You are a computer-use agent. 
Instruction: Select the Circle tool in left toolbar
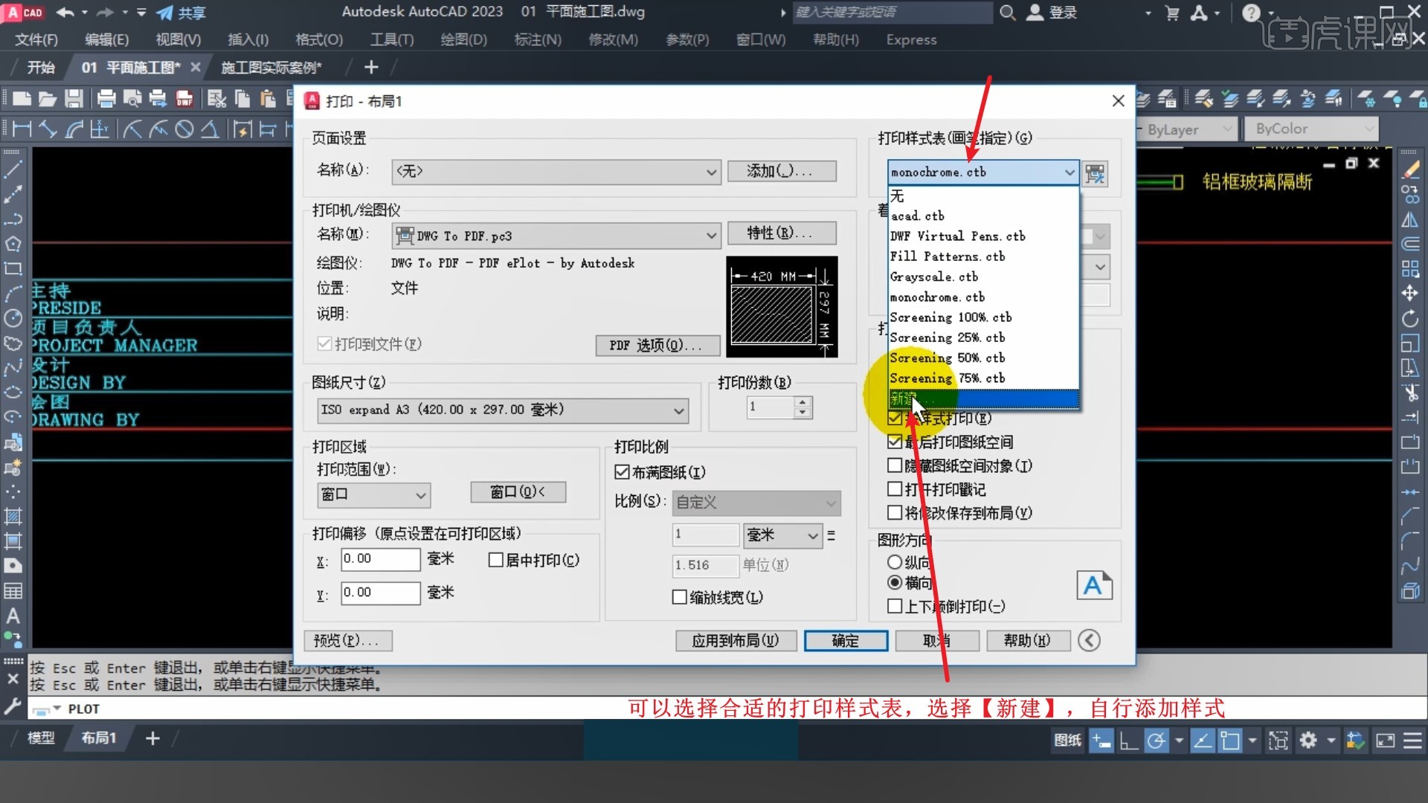(x=13, y=318)
